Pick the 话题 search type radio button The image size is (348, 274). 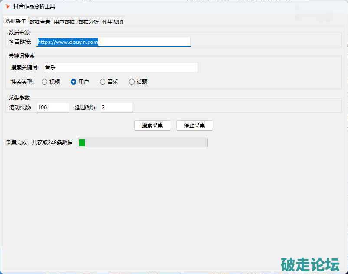click(x=131, y=82)
